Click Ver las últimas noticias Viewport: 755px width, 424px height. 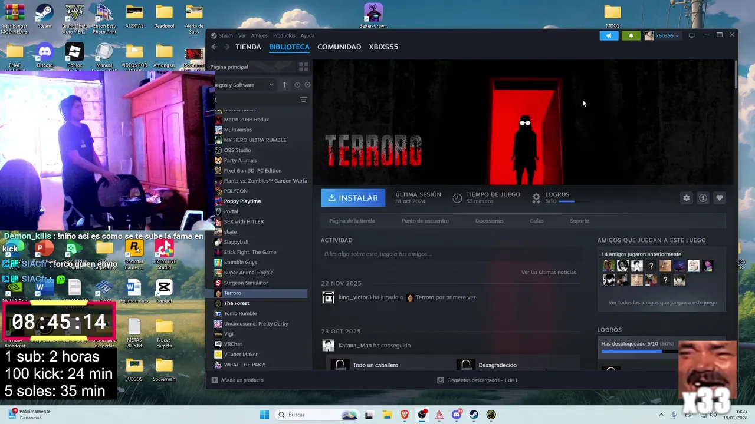pyautogui.click(x=549, y=272)
